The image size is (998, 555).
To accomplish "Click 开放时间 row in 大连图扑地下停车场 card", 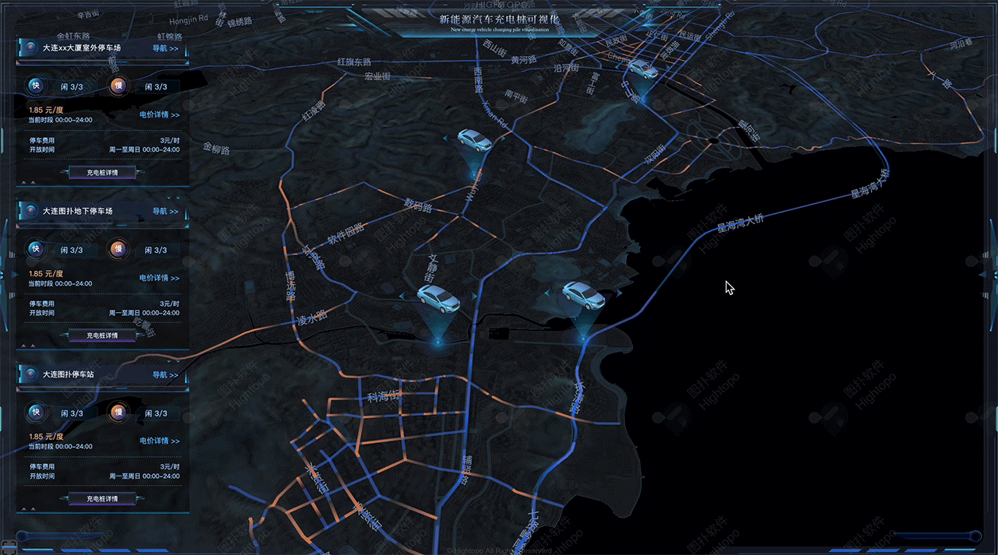I will point(104,313).
